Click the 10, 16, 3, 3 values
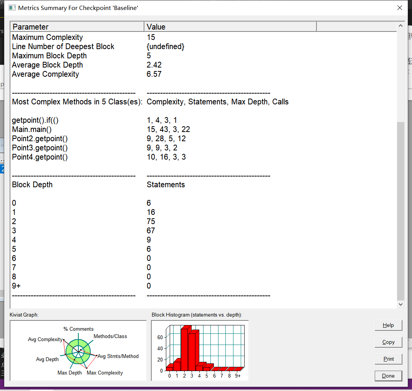The width and height of the screenshot is (412, 391). 166,157
